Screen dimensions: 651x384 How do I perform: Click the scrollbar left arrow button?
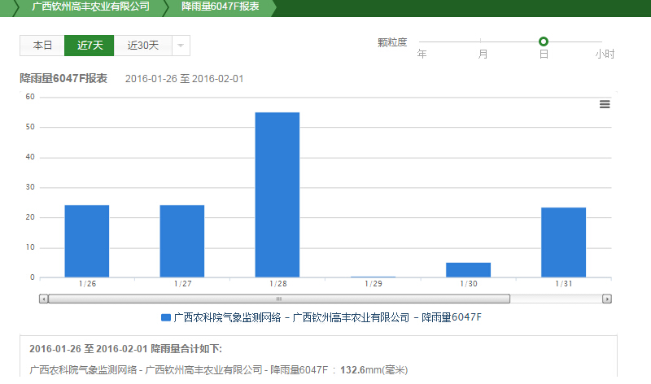point(44,299)
